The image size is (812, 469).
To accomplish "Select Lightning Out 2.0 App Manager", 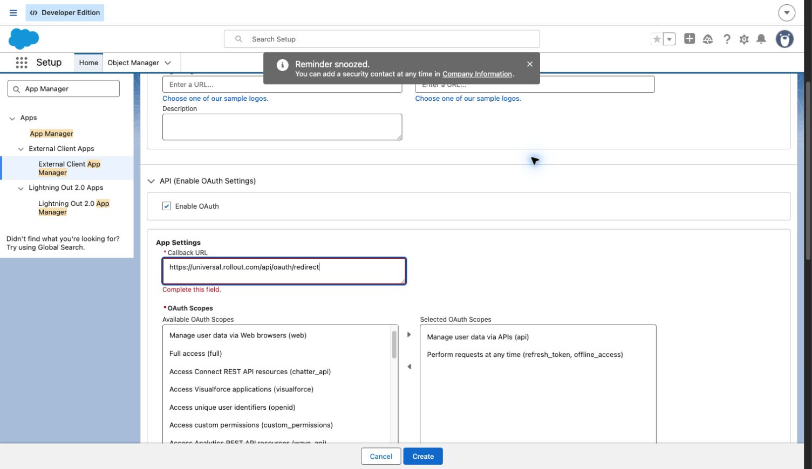I will pos(74,208).
